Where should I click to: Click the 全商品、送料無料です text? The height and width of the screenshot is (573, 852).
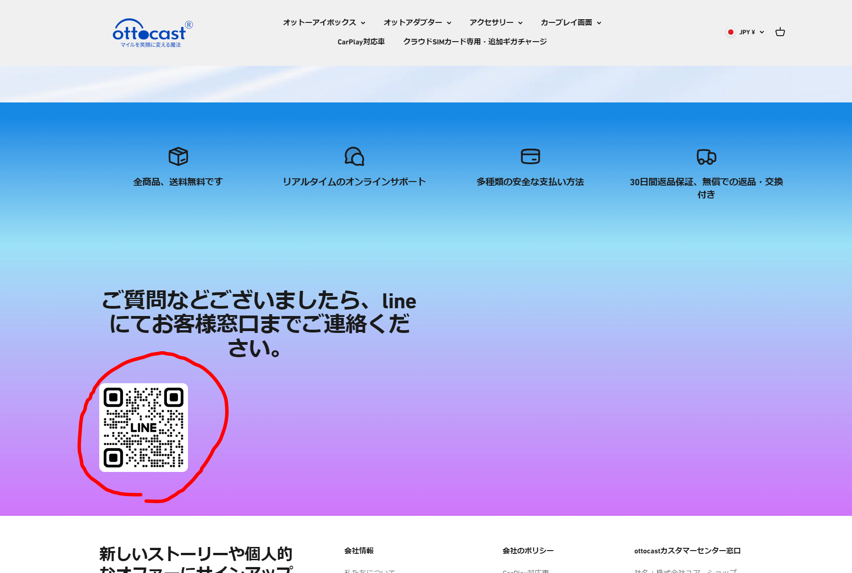click(x=178, y=182)
